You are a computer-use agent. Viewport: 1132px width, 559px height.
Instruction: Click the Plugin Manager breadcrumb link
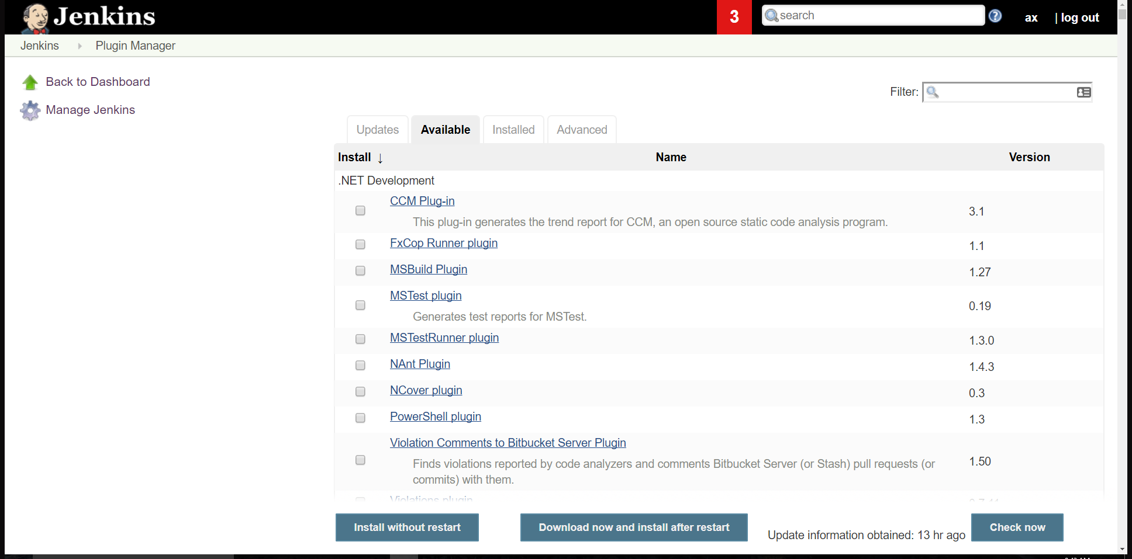click(136, 46)
